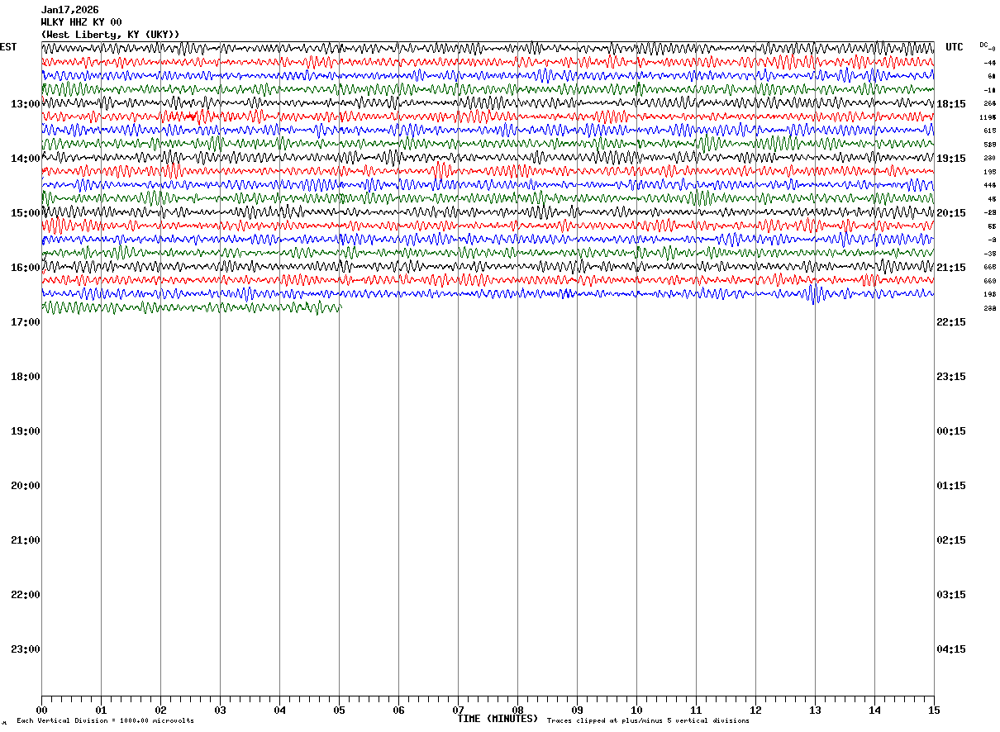Viewport: 1000px width, 732px height.
Task: Pick minute '05' on the time axis
Action: [339, 710]
